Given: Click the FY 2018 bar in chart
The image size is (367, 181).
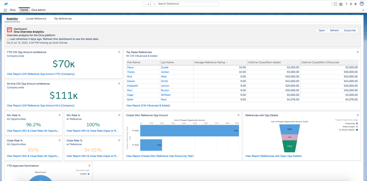Looking at the screenshot, I should [151, 145].
